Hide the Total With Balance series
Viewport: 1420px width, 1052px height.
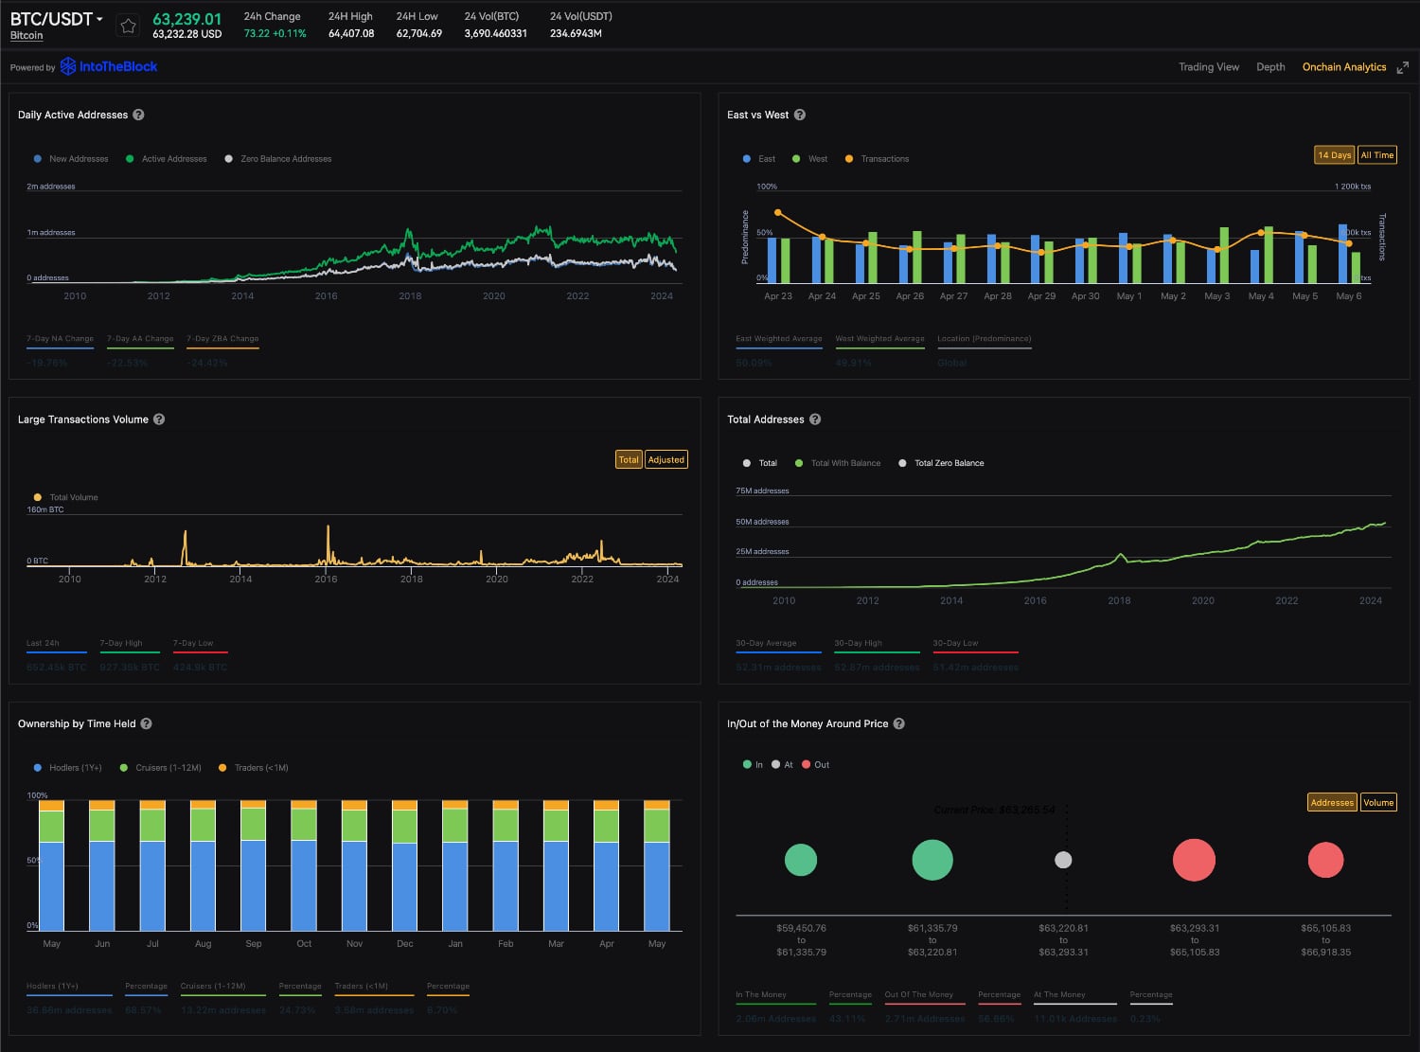[838, 463]
